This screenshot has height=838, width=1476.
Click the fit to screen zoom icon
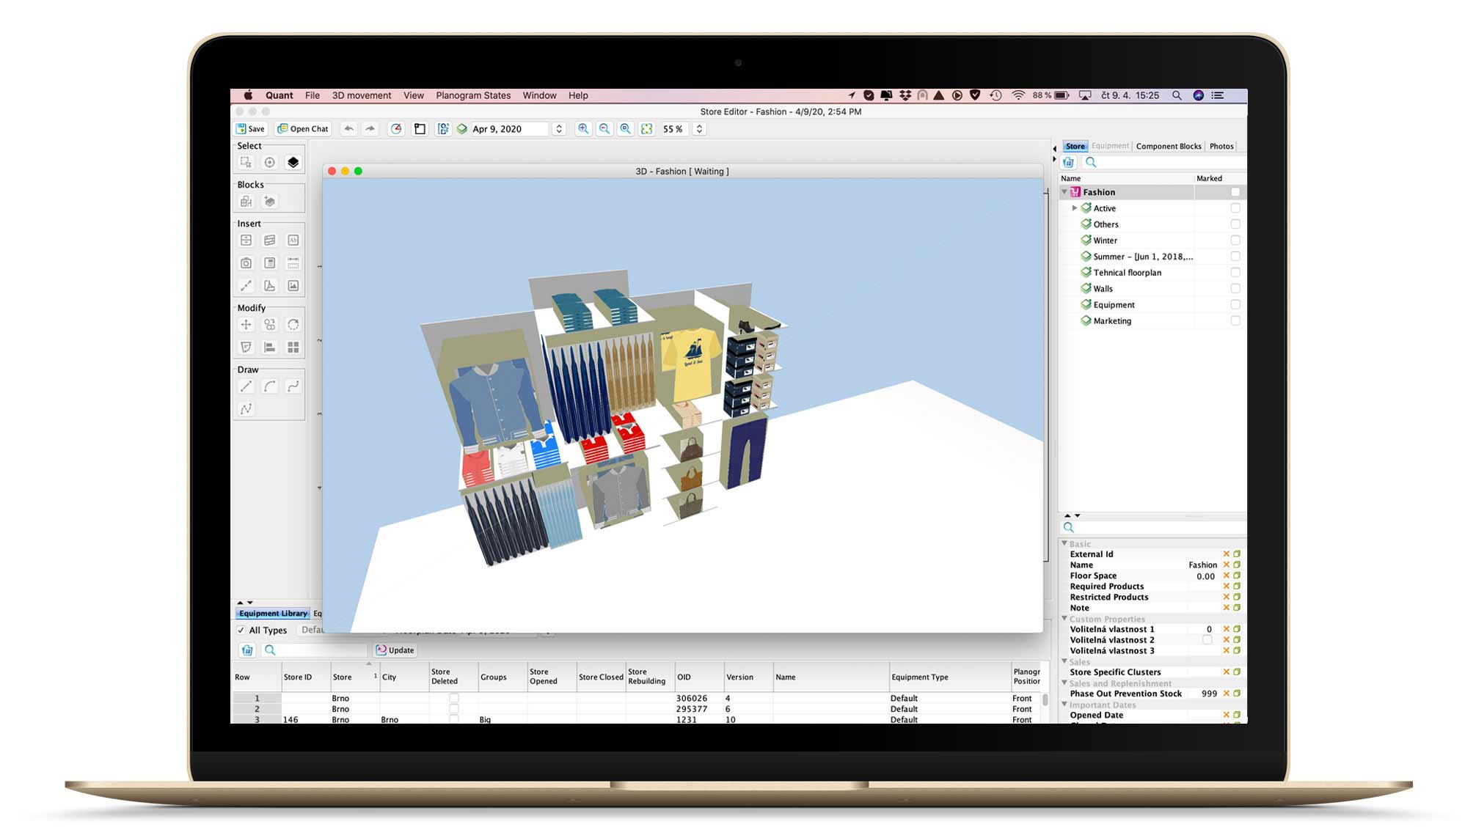click(646, 129)
